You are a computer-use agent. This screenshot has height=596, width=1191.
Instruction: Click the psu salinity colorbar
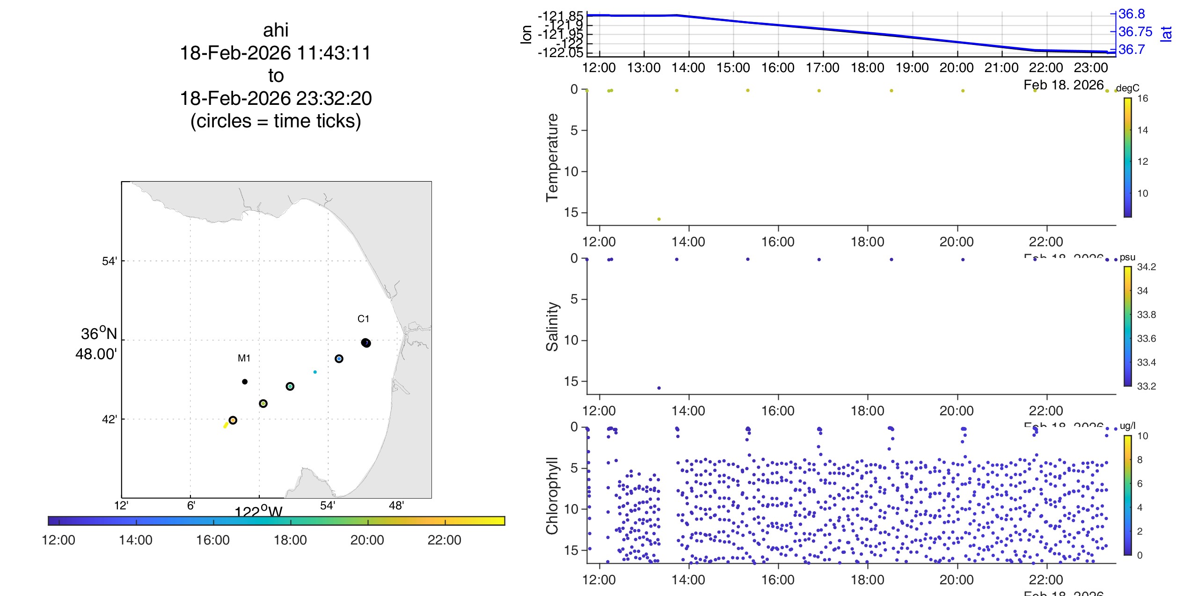pos(1128,326)
